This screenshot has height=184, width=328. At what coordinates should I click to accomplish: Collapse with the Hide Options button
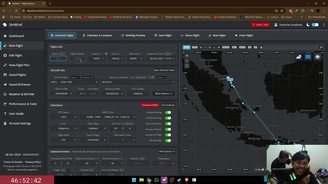(167, 152)
